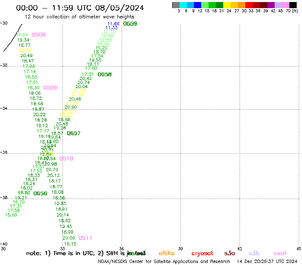This screenshot has height=265, width=302.
Task: Click the pink swatch in the color scale
Action: (x=285, y=5)
